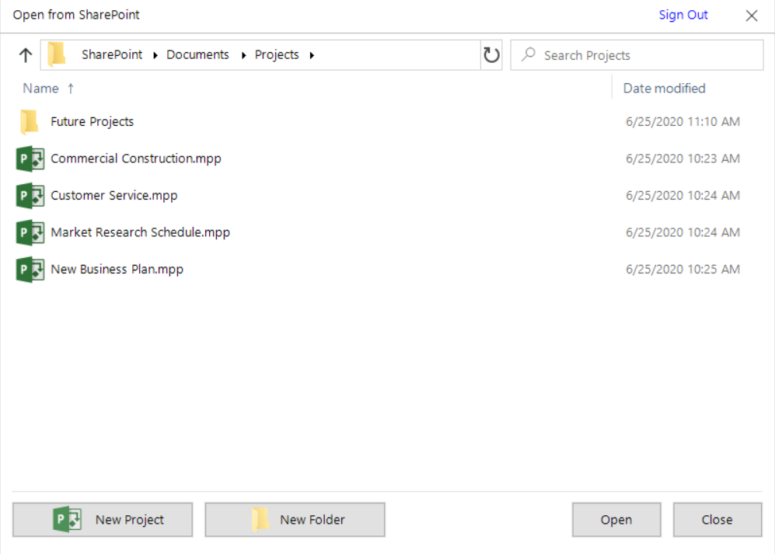The height and width of the screenshot is (554, 775).
Task: Select Commercial Construction.mpp file name
Action: [x=136, y=159]
